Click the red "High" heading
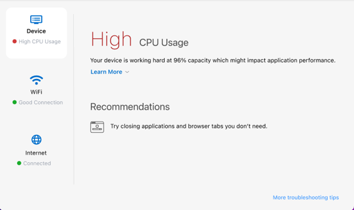354x210 pixels. click(112, 39)
